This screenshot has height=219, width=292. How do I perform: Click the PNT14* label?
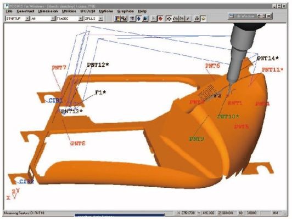point(268,59)
